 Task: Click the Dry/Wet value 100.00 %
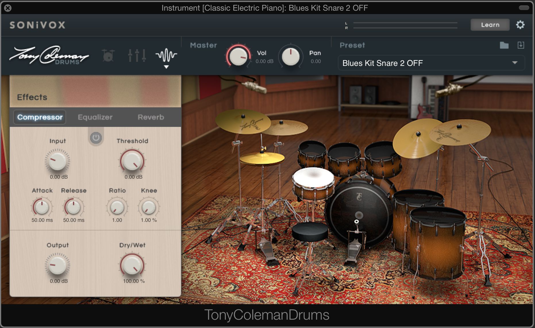pyautogui.click(x=134, y=281)
